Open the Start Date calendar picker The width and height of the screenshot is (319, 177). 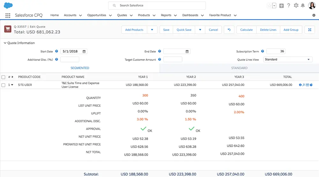tap(84, 51)
